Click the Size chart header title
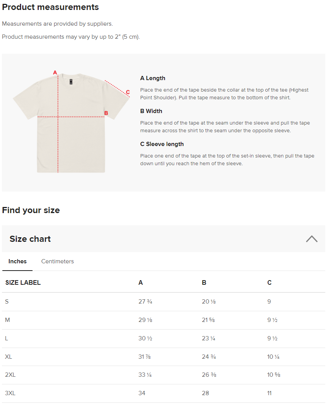 pyautogui.click(x=30, y=239)
